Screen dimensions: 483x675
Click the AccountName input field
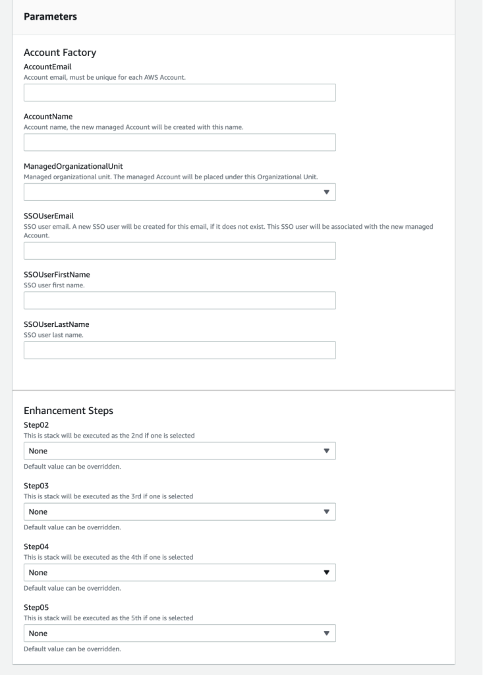(x=178, y=141)
